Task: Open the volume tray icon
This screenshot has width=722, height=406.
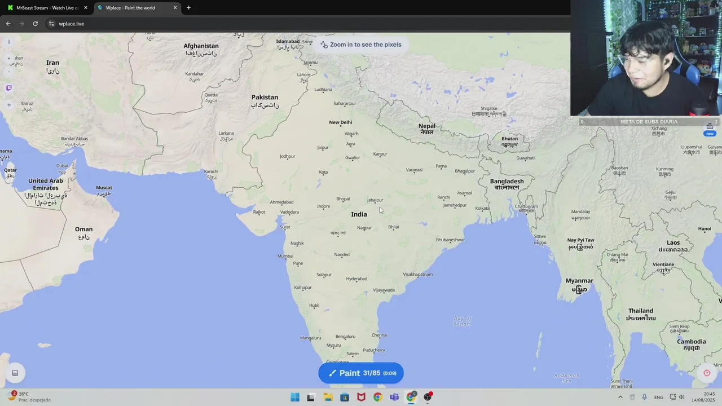Action: tap(681, 397)
